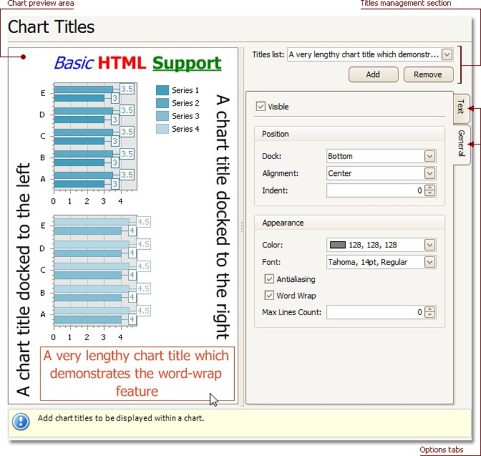Uncheck the Visible checkbox
The height and width of the screenshot is (456, 481).
pos(261,107)
